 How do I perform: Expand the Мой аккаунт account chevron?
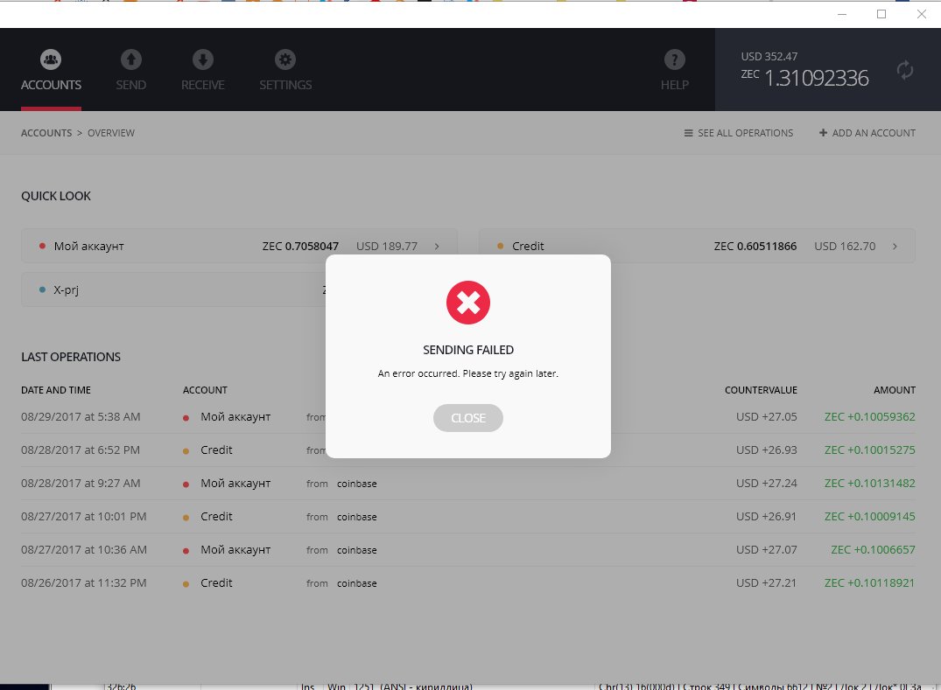(x=437, y=247)
